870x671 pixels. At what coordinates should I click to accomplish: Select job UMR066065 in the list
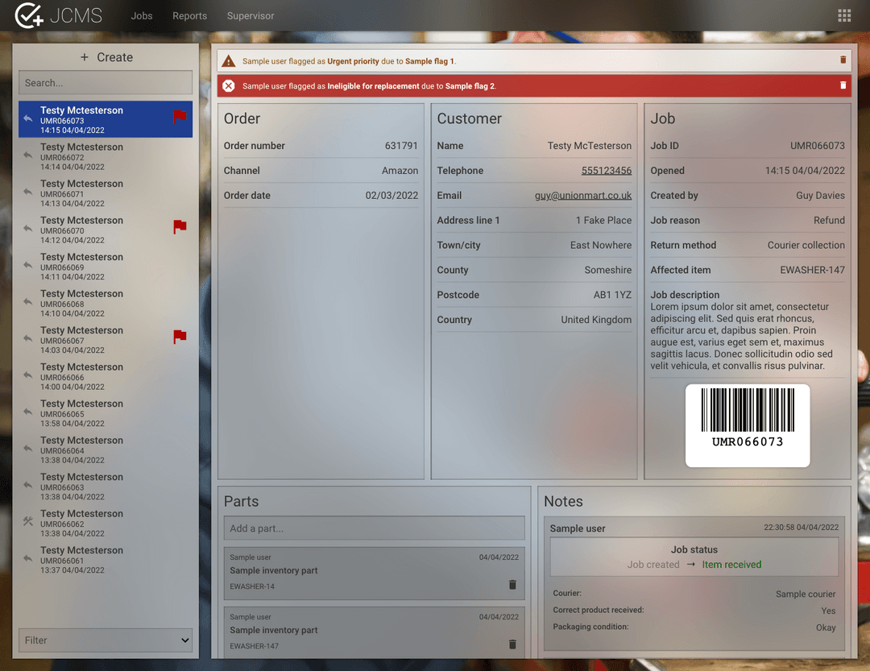106,412
